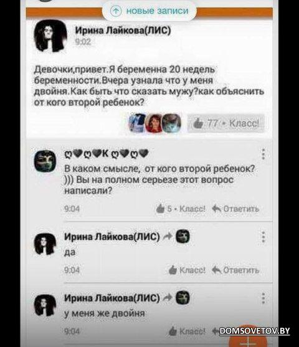This screenshot has height=347, width=299.
Task: Click 'Класс!' under the 'у меня же двойня' reply
Action: (187, 331)
